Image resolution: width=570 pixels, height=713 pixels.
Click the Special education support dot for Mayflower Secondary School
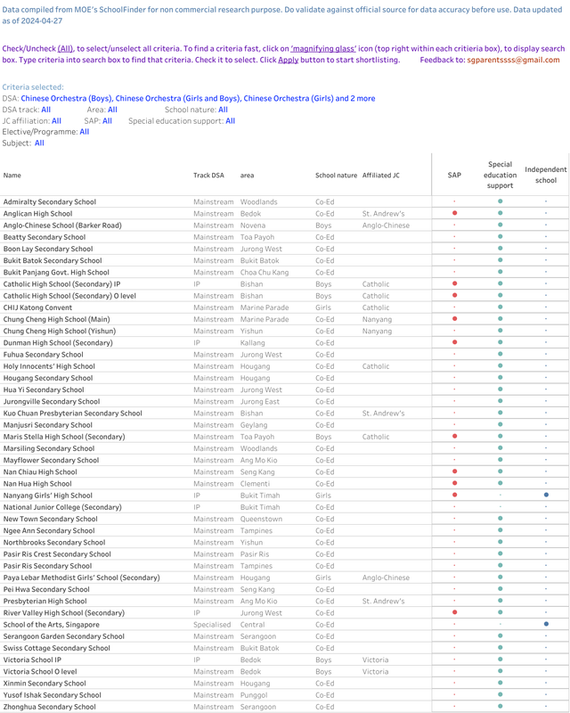click(500, 460)
